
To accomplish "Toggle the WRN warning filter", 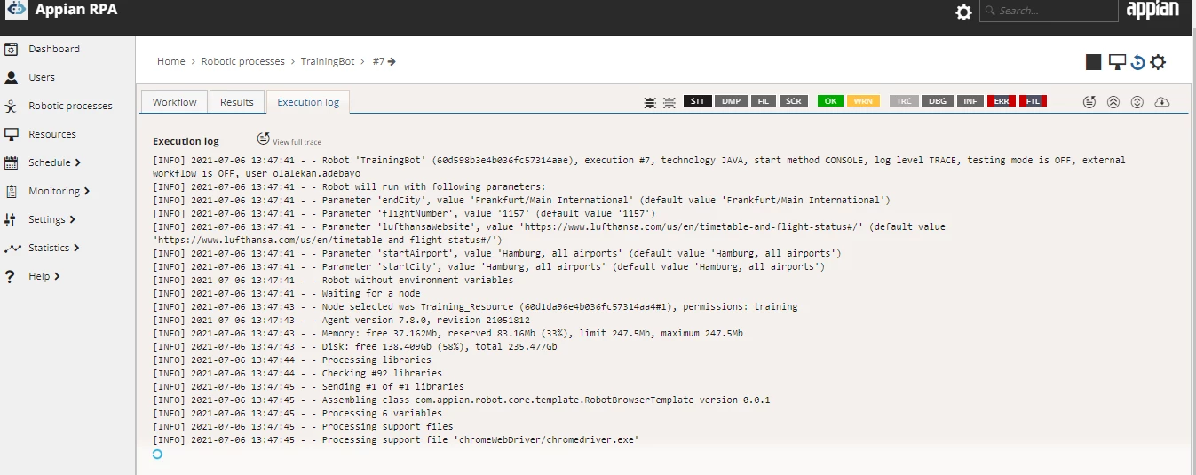I will point(862,101).
